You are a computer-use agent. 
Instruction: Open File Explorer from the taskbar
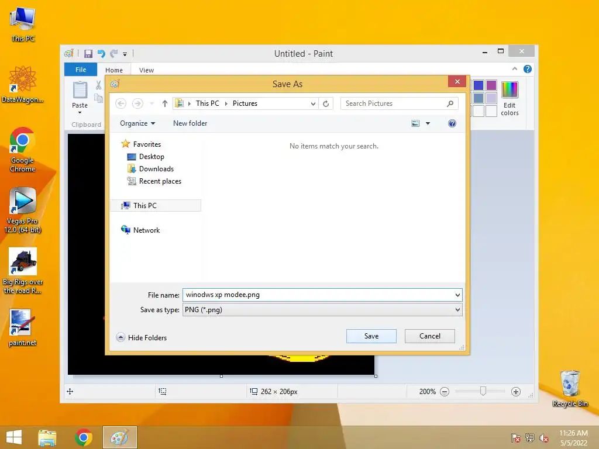point(47,437)
